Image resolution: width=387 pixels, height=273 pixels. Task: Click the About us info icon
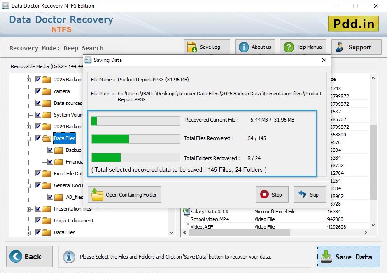coord(244,47)
